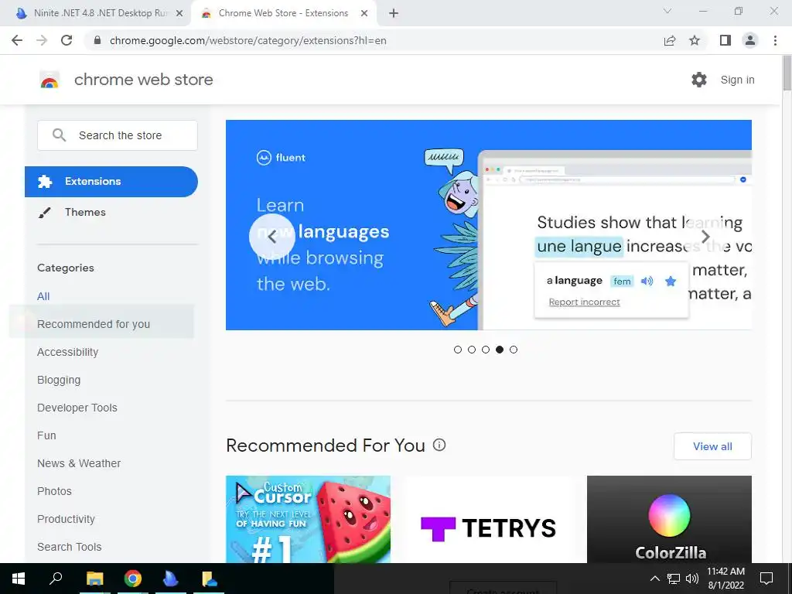This screenshot has width=792, height=594.
Task: Open tab search dropdown arrow
Action: [667, 11]
